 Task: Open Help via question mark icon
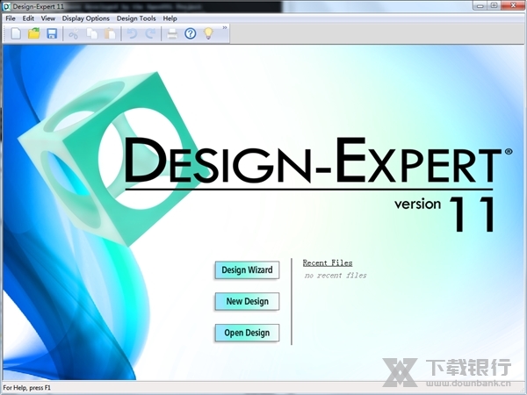point(191,33)
